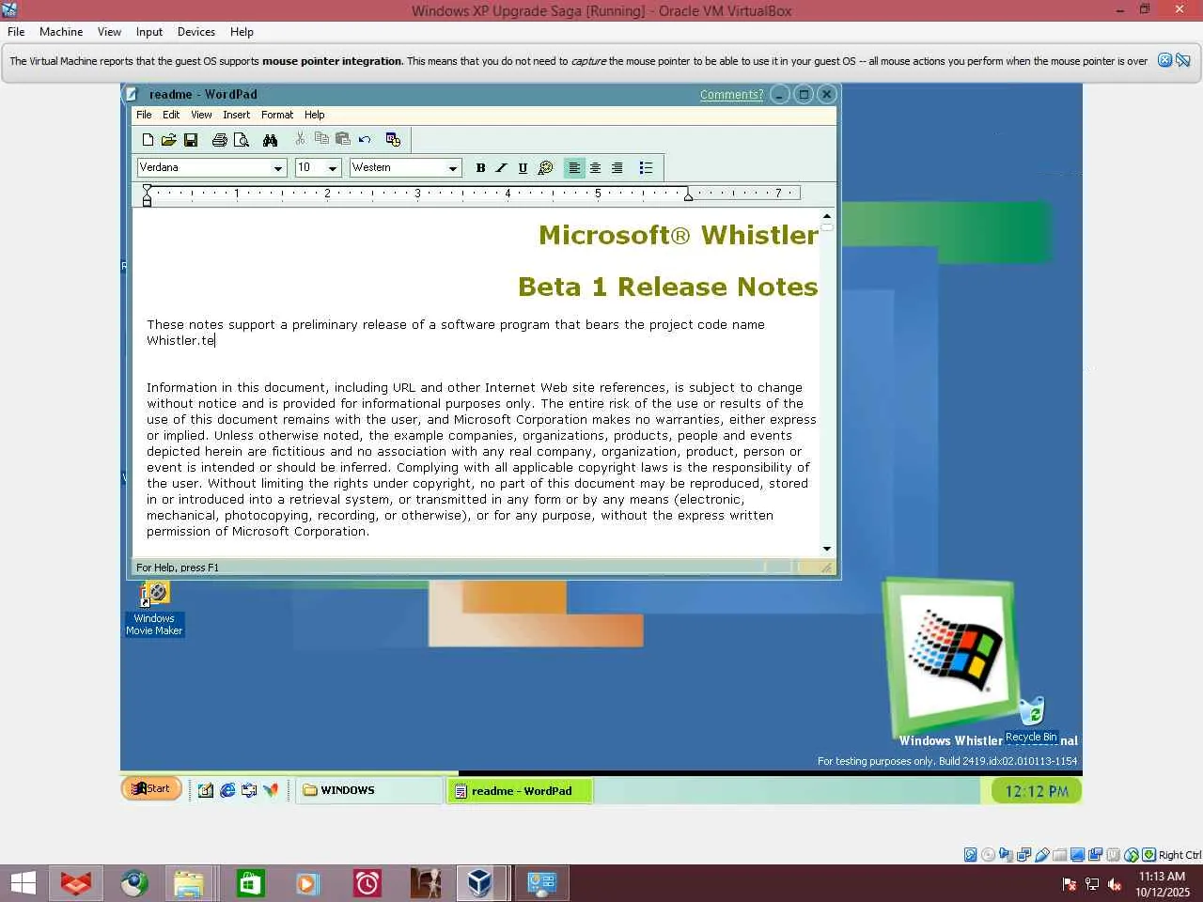Place cursor on "permission of Microsoft Corporation."

click(258, 532)
